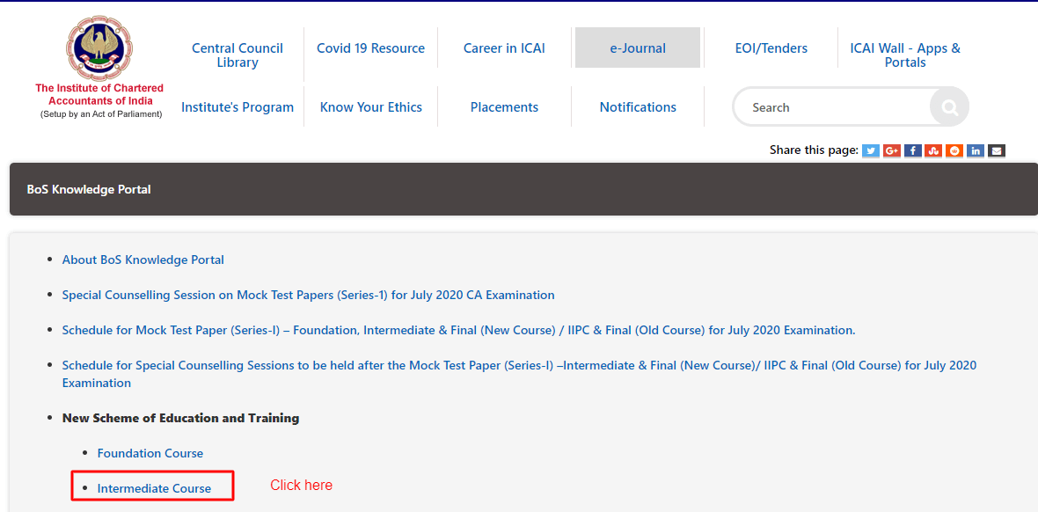Select Covid 19 Resource in navigation

tap(370, 48)
